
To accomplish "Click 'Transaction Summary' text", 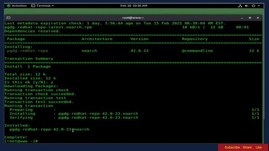I will (29, 59).
